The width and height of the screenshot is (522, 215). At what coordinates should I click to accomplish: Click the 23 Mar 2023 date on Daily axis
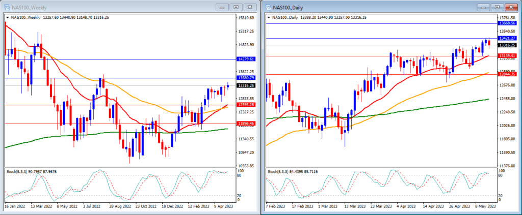coord(381,206)
